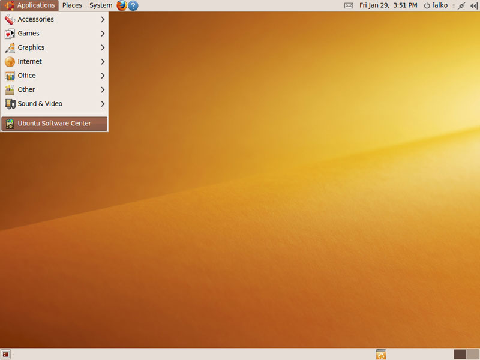This screenshot has width=480, height=360.
Task: Select the Other menu entry
Action: [x=26, y=89]
